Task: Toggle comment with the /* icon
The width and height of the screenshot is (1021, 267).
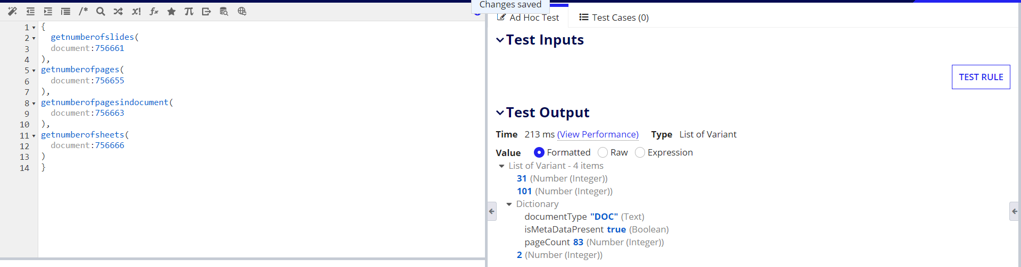Action: pyautogui.click(x=83, y=11)
